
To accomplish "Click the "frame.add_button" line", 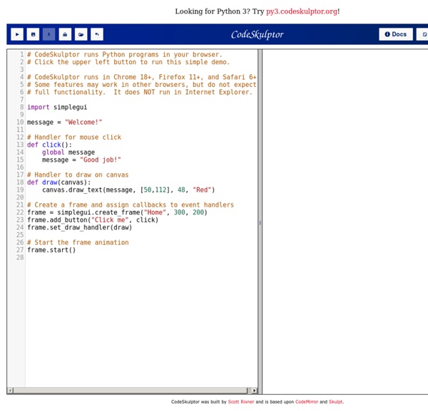I will tap(93, 220).
